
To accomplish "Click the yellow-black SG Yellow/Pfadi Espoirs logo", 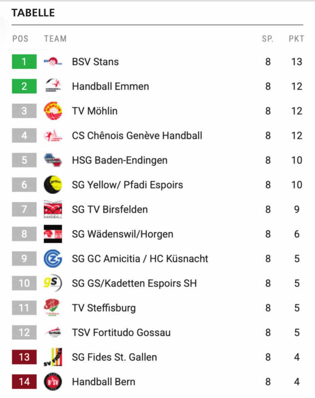I will [53, 185].
